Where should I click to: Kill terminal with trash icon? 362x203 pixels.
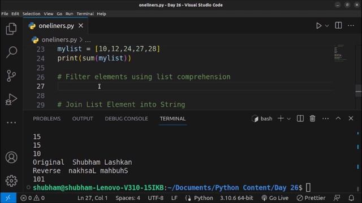coord(312,118)
